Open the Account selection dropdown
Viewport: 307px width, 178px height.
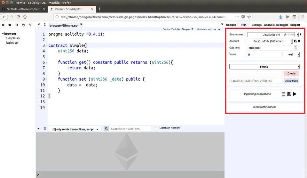pyautogui.click(x=269, y=41)
